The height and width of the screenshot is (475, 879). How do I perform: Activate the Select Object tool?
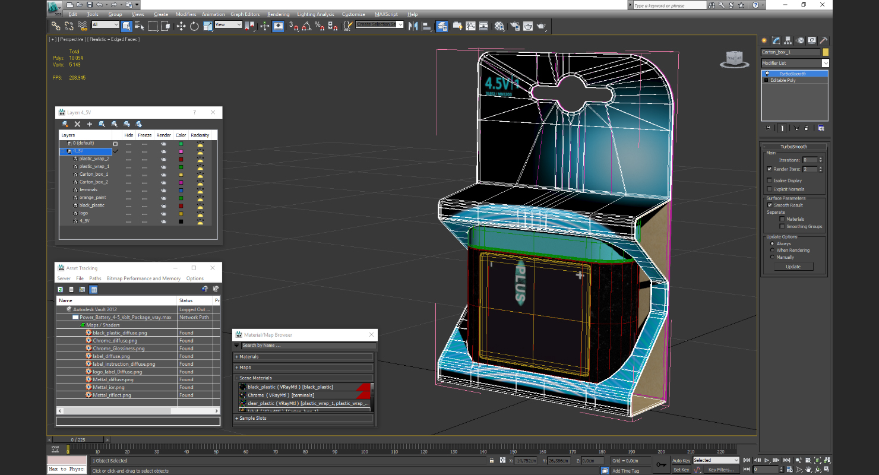[x=127, y=26]
